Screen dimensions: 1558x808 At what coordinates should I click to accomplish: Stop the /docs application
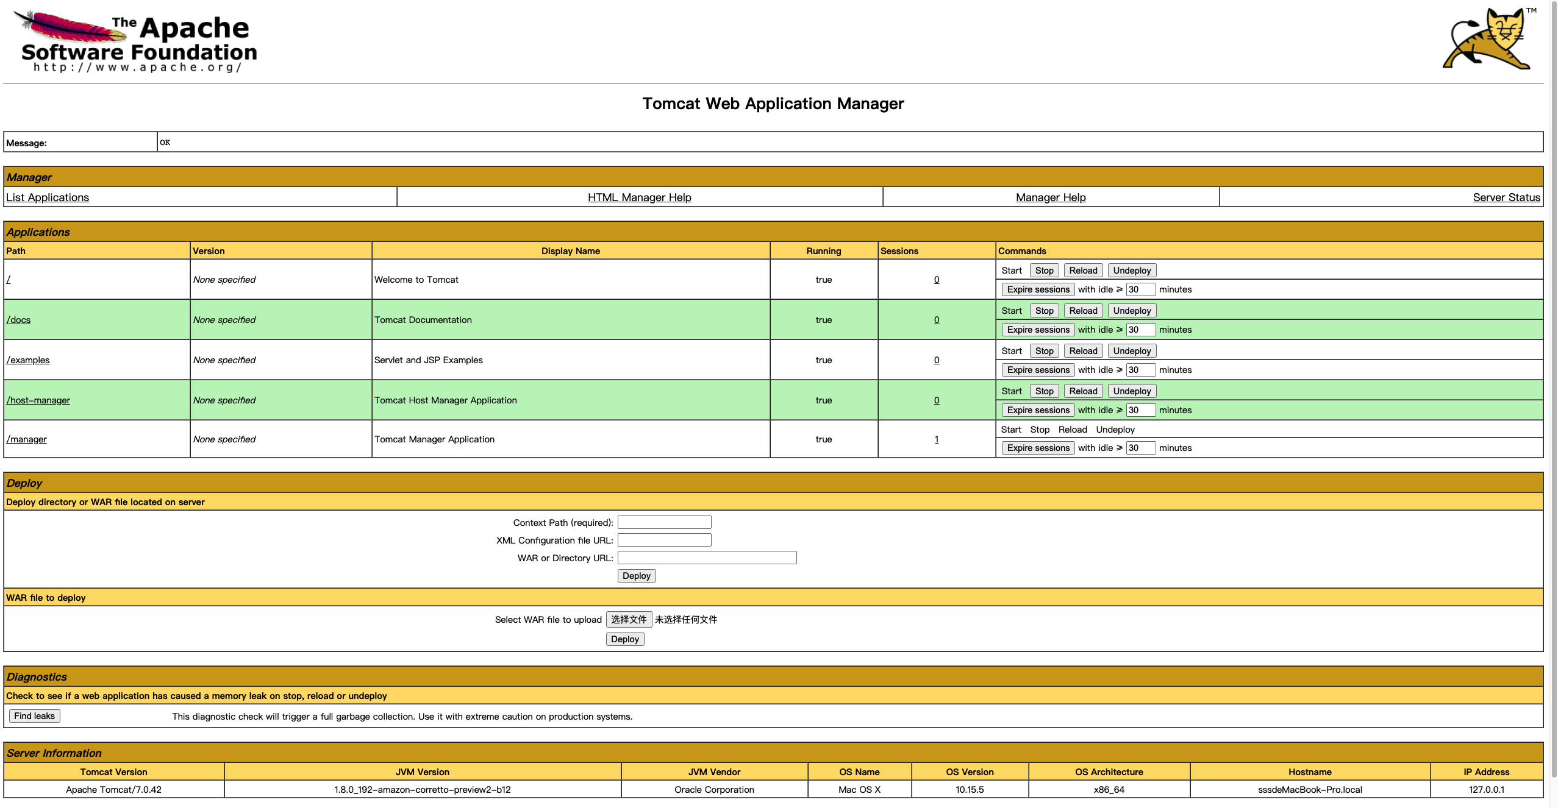(1044, 311)
